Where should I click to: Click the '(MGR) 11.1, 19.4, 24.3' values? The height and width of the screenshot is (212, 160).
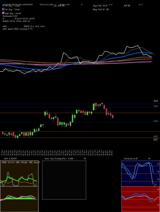(34, 26)
